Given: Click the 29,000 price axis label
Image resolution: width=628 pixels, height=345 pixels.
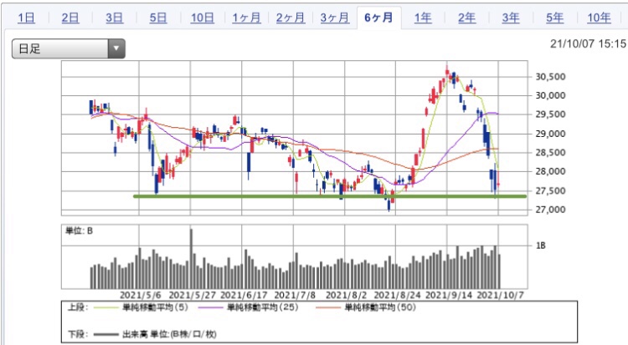Looking at the screenshot, I should tap(550, 134).
